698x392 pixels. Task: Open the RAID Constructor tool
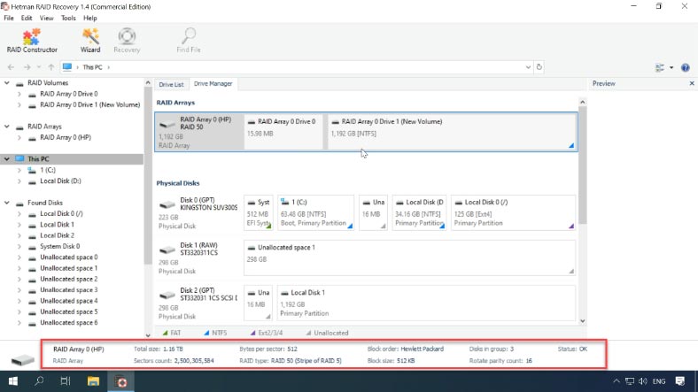32,41
